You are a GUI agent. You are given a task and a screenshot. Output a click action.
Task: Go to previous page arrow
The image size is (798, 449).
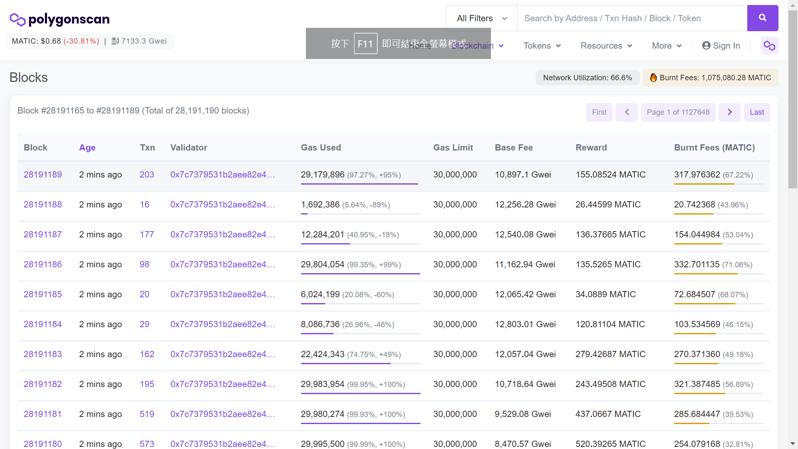coord(627,112)
